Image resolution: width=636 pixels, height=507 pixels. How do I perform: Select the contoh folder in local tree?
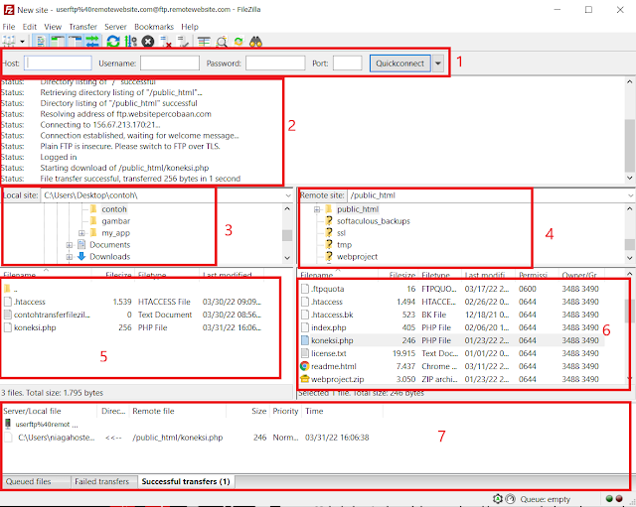[114, 209]
